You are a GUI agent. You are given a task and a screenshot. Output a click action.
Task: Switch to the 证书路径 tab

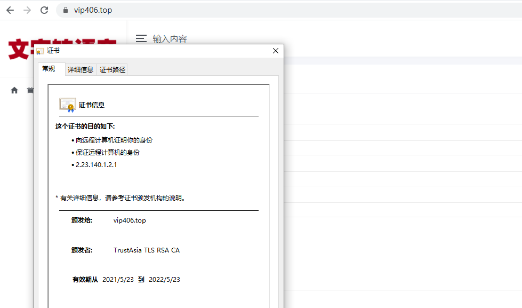[111, 69]
